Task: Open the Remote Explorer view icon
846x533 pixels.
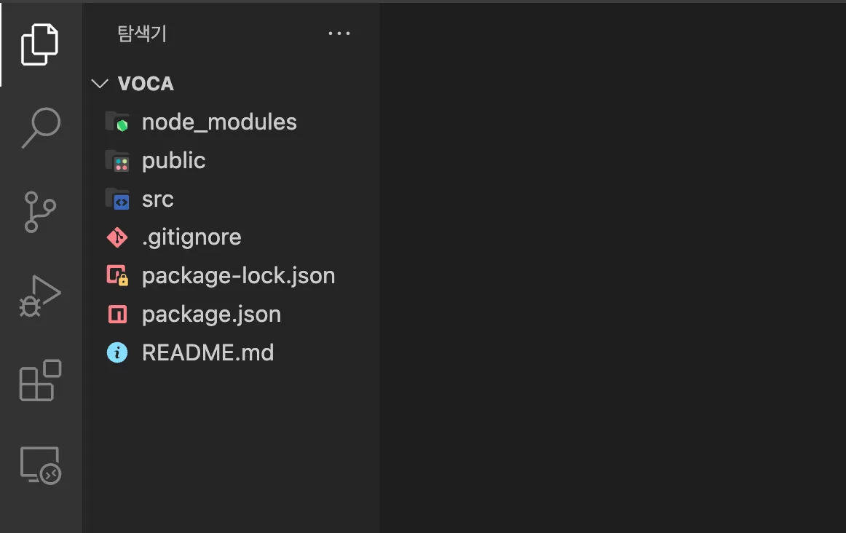Action: pos(40,465)
